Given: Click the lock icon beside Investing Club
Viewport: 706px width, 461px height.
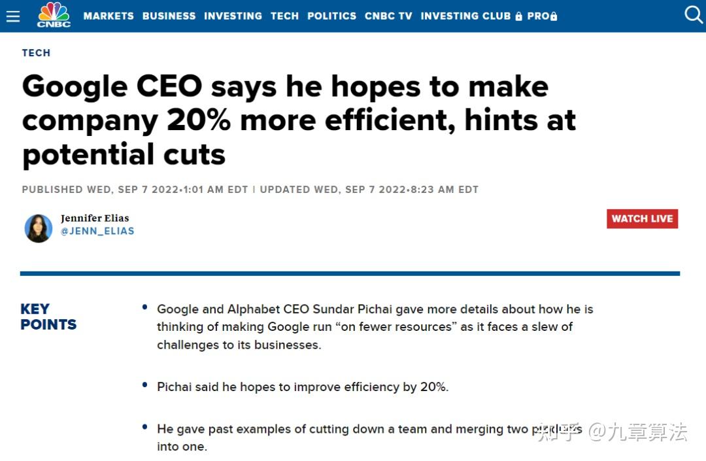Looking at the screenshot, I should point(519,16).
